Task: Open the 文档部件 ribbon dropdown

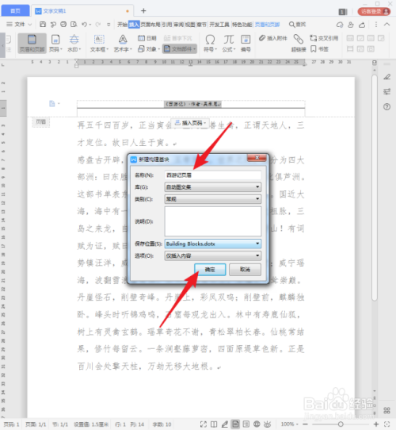Action: coord(180,49)
